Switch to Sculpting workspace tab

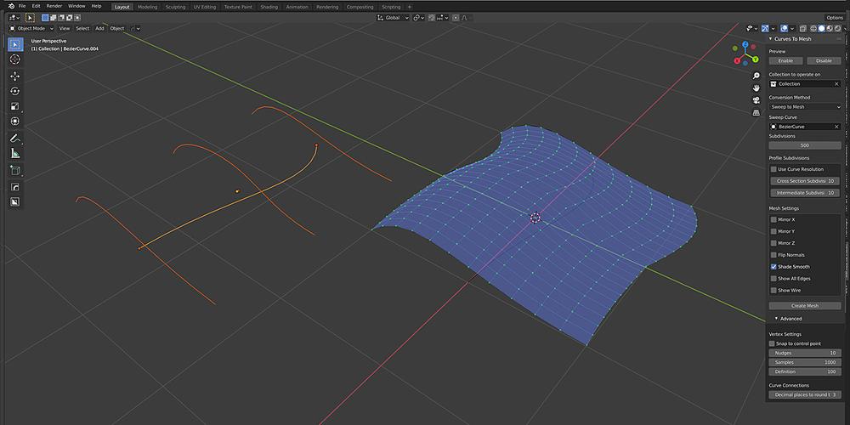175,7
